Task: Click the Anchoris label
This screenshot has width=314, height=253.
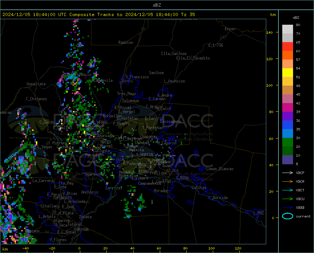Action: 90,192
